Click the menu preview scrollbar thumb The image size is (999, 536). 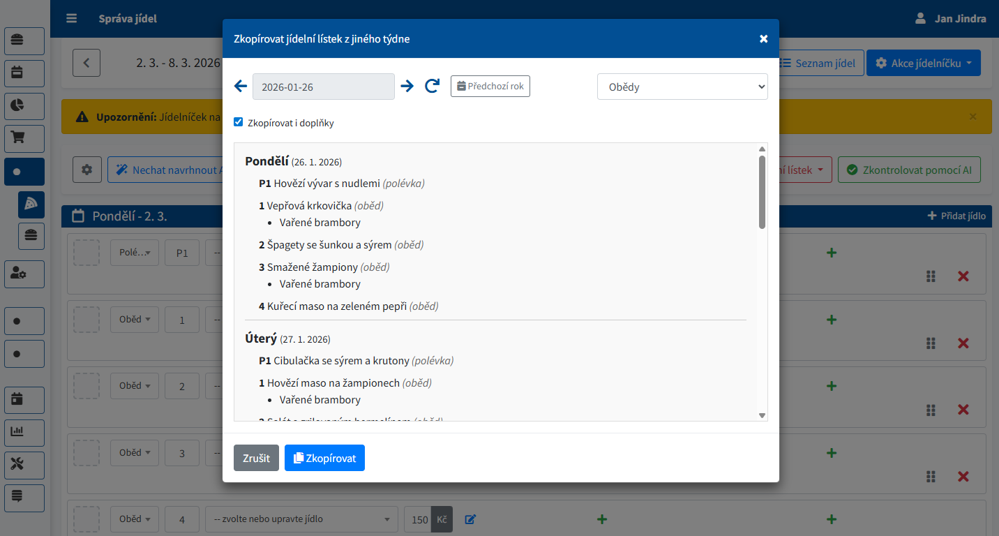coord(762,192)
